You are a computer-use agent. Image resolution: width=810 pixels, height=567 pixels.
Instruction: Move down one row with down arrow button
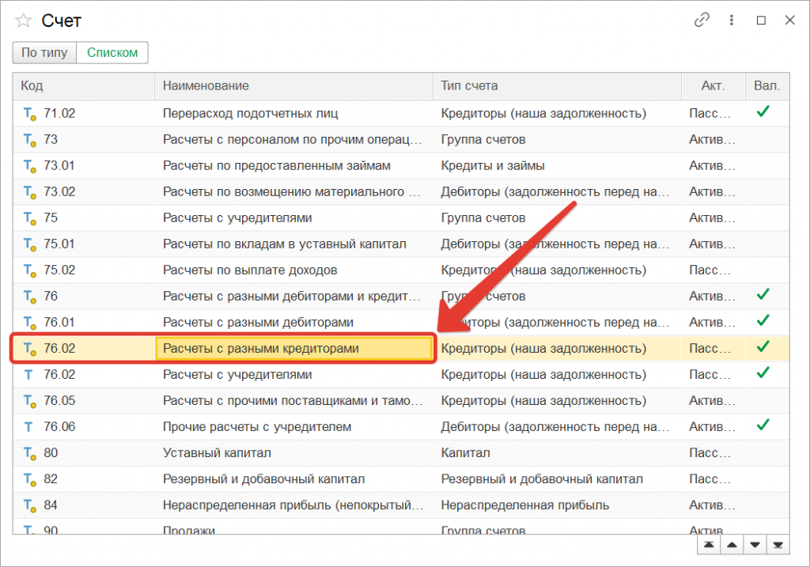pyautogui.click(x=755, y=545)
